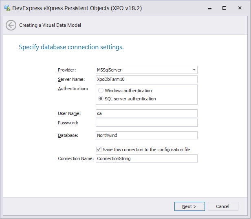Select SQL server authentication option
Viewport: 251px width, 219px height.
click(x=101, y=99)
